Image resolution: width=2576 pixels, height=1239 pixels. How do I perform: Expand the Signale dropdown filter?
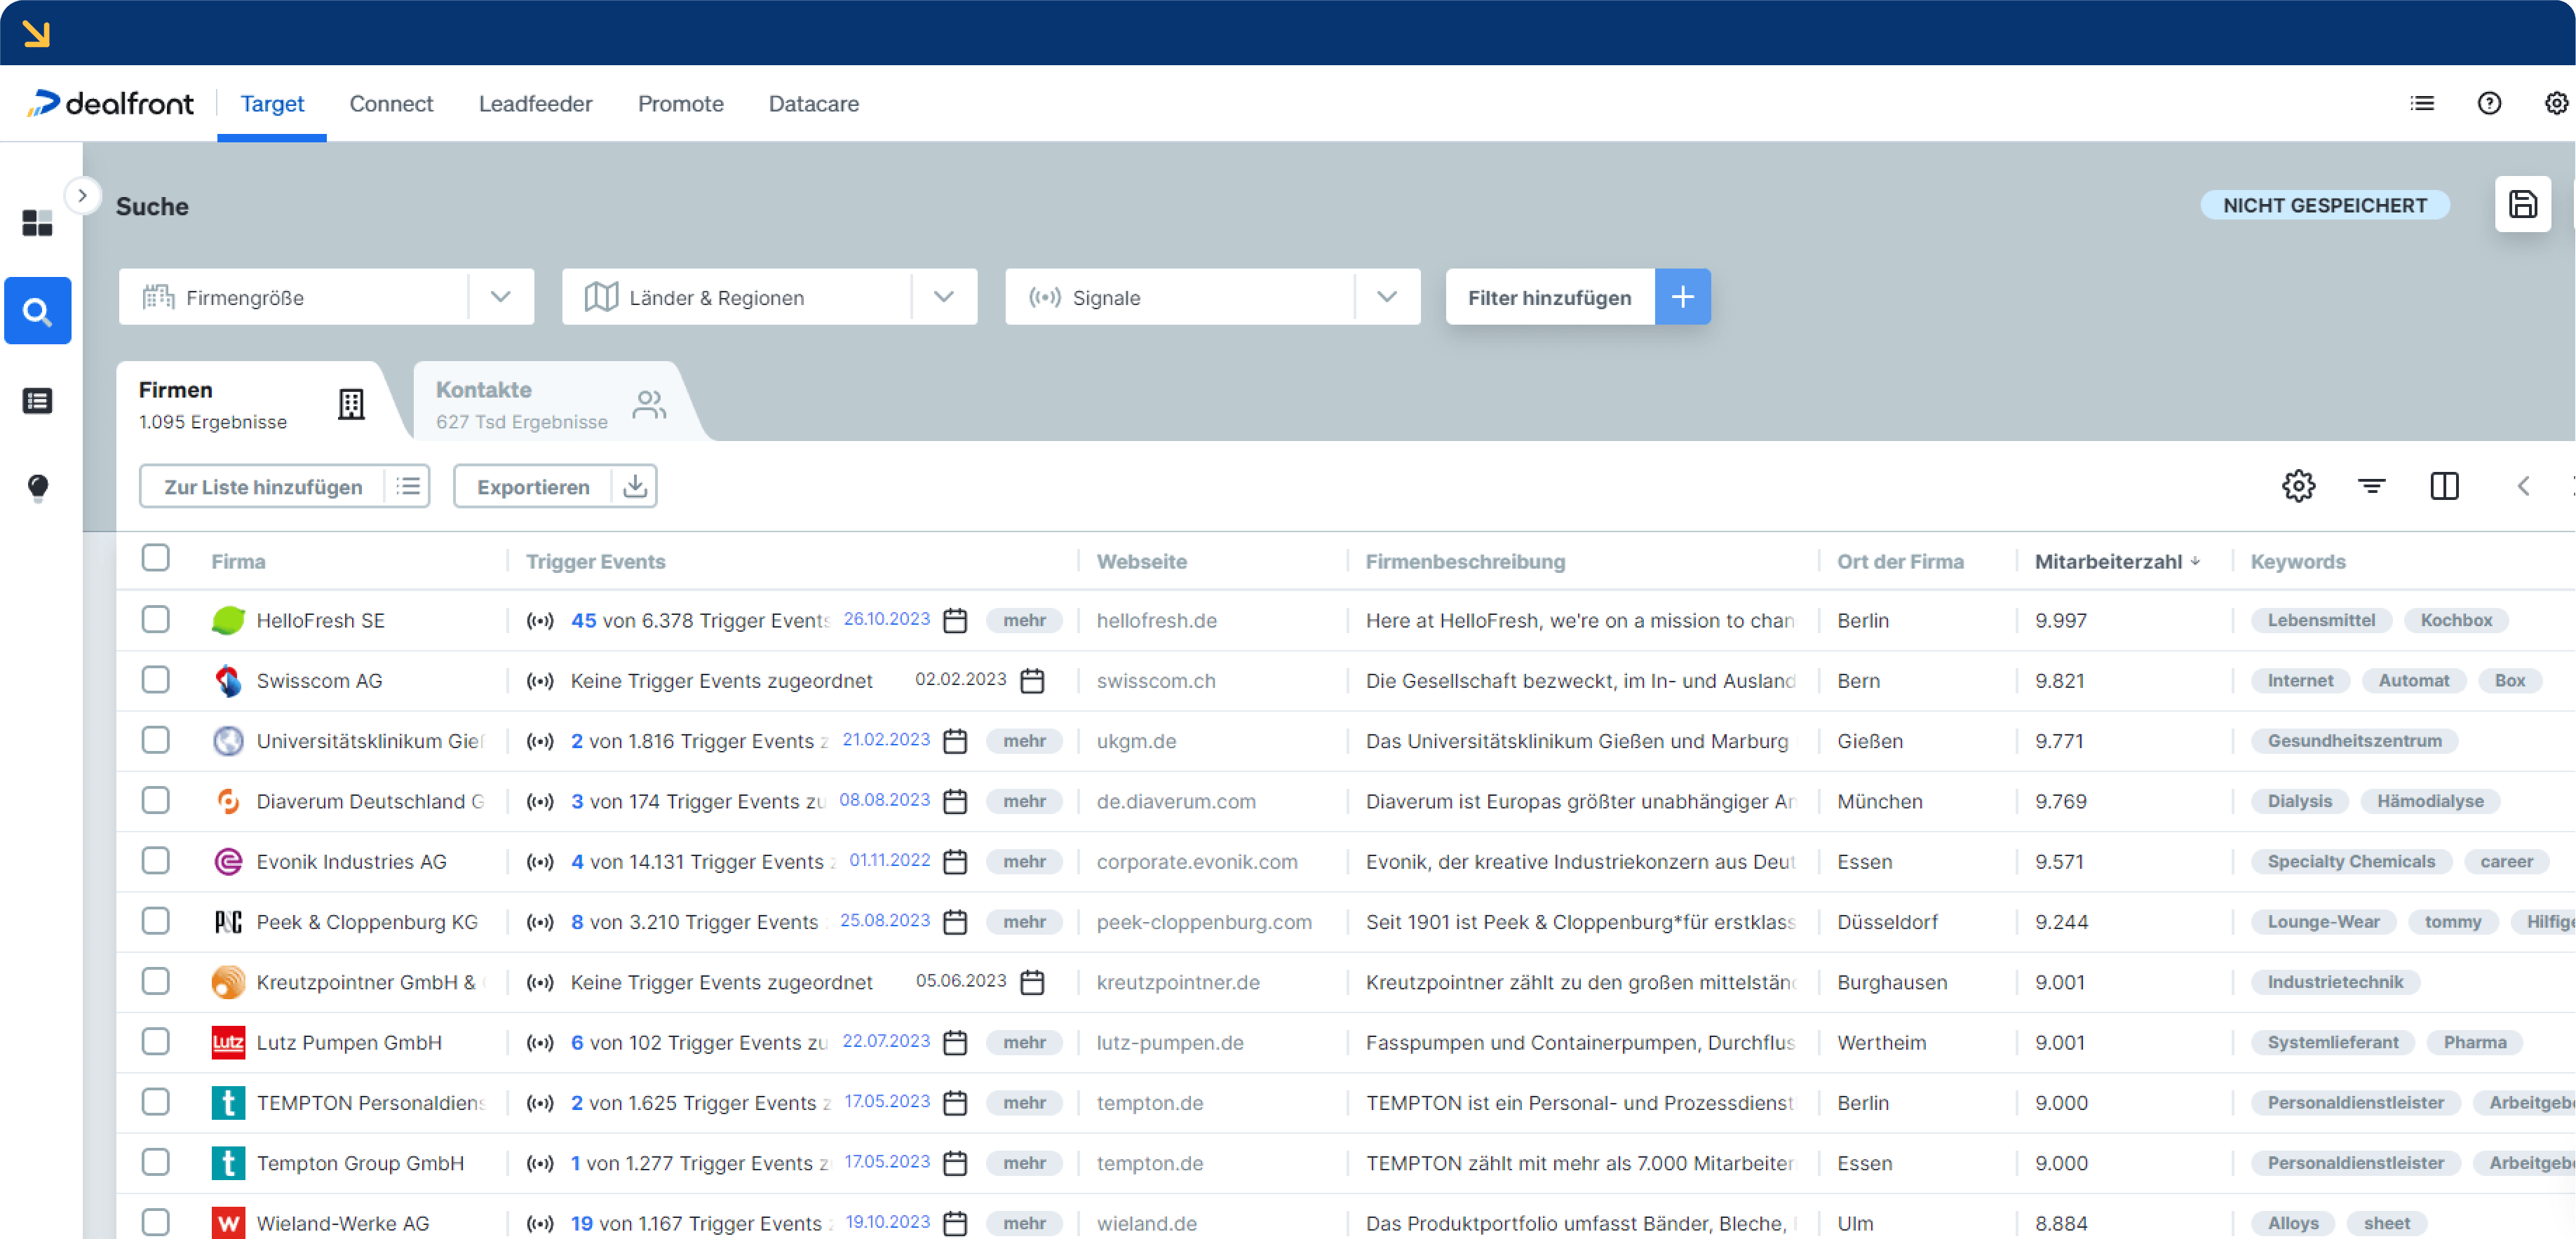(1388, 297)
